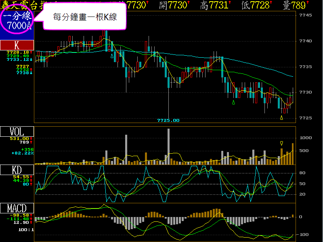
Task: Open the MACD indicator panel label
Action: (17, 208)
